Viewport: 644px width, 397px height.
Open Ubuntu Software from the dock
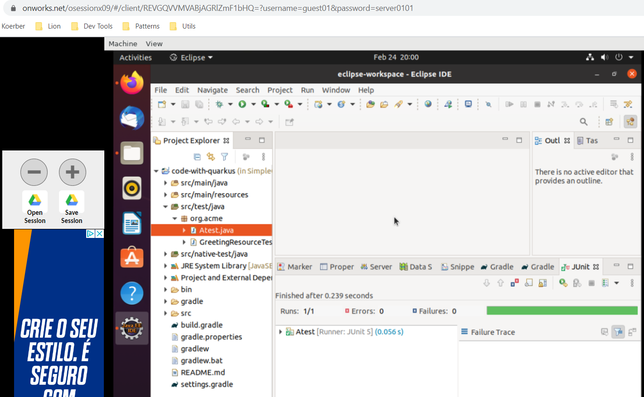coord(132,258)
